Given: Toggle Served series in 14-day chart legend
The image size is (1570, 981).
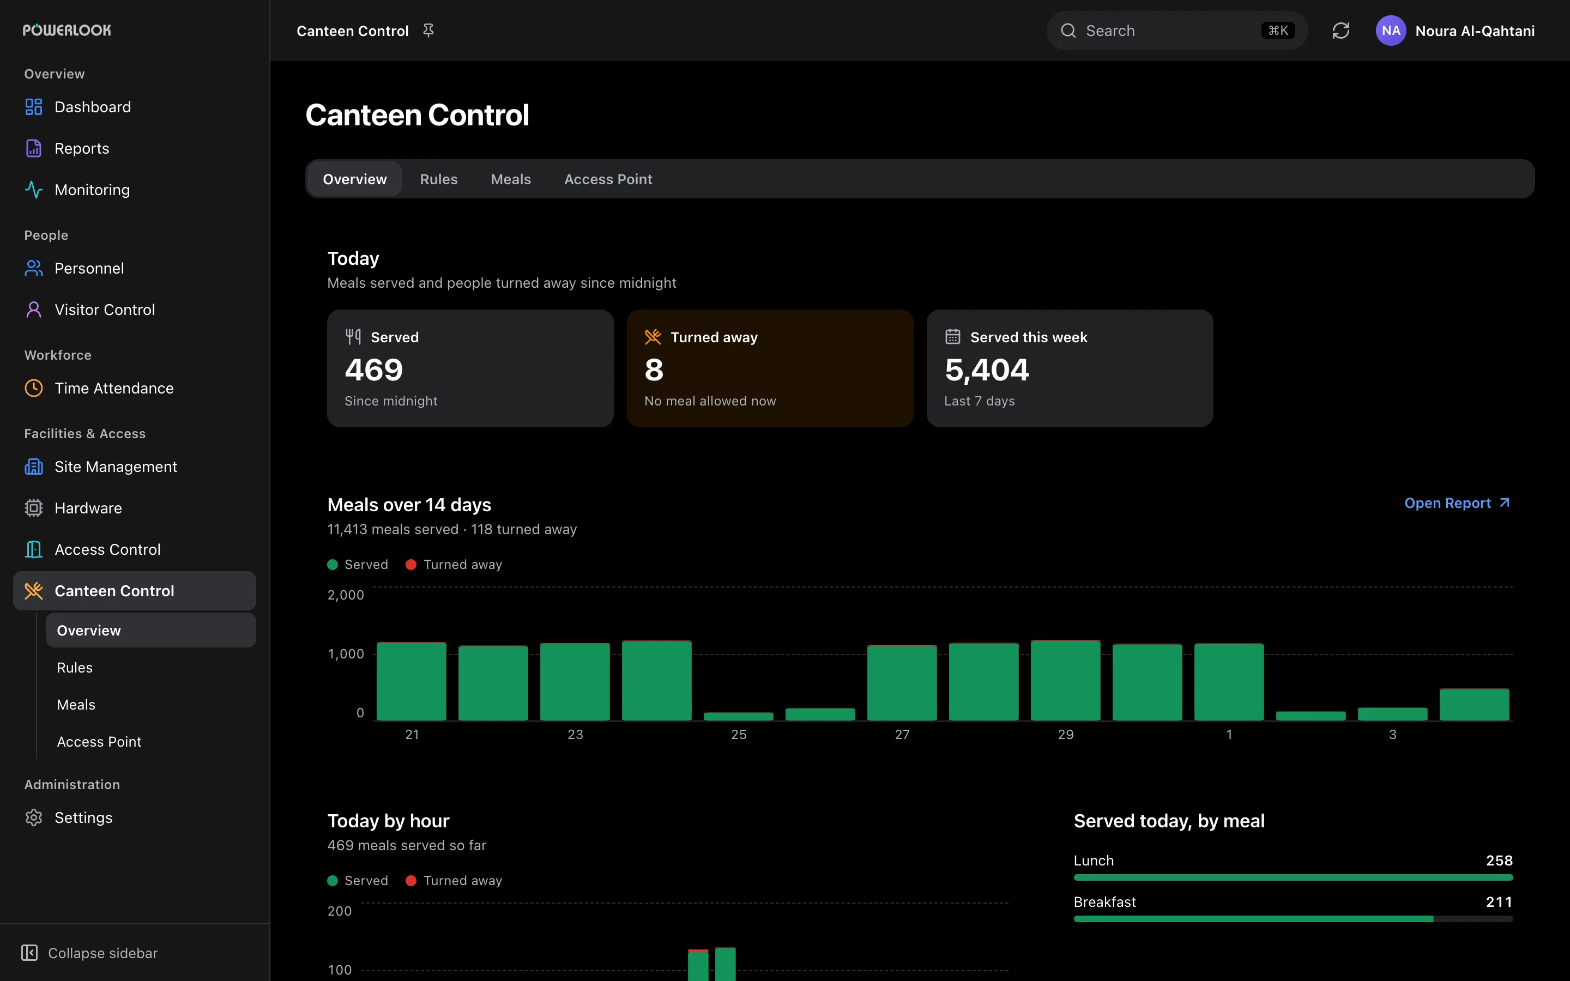Looking at the screenshot, I should pos(358,565).
